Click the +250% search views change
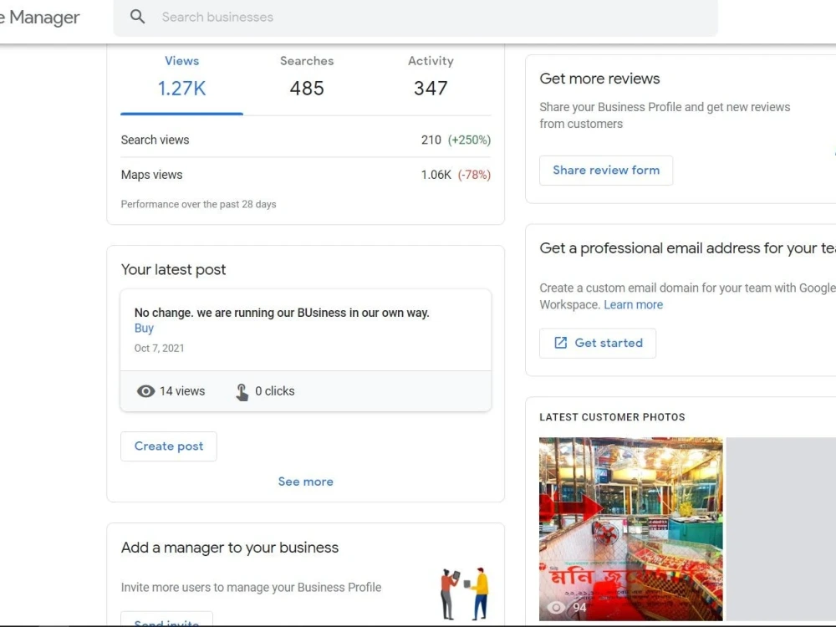Screen dimensions: 836x627 point(469,140)
